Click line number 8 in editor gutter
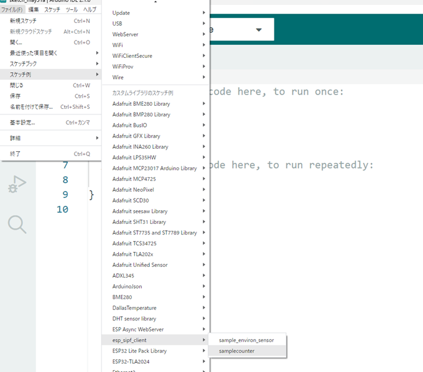 65,180
